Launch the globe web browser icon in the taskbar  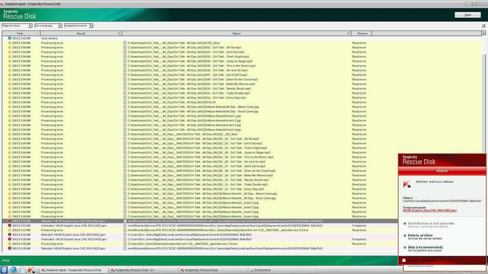tap(13, 270)
